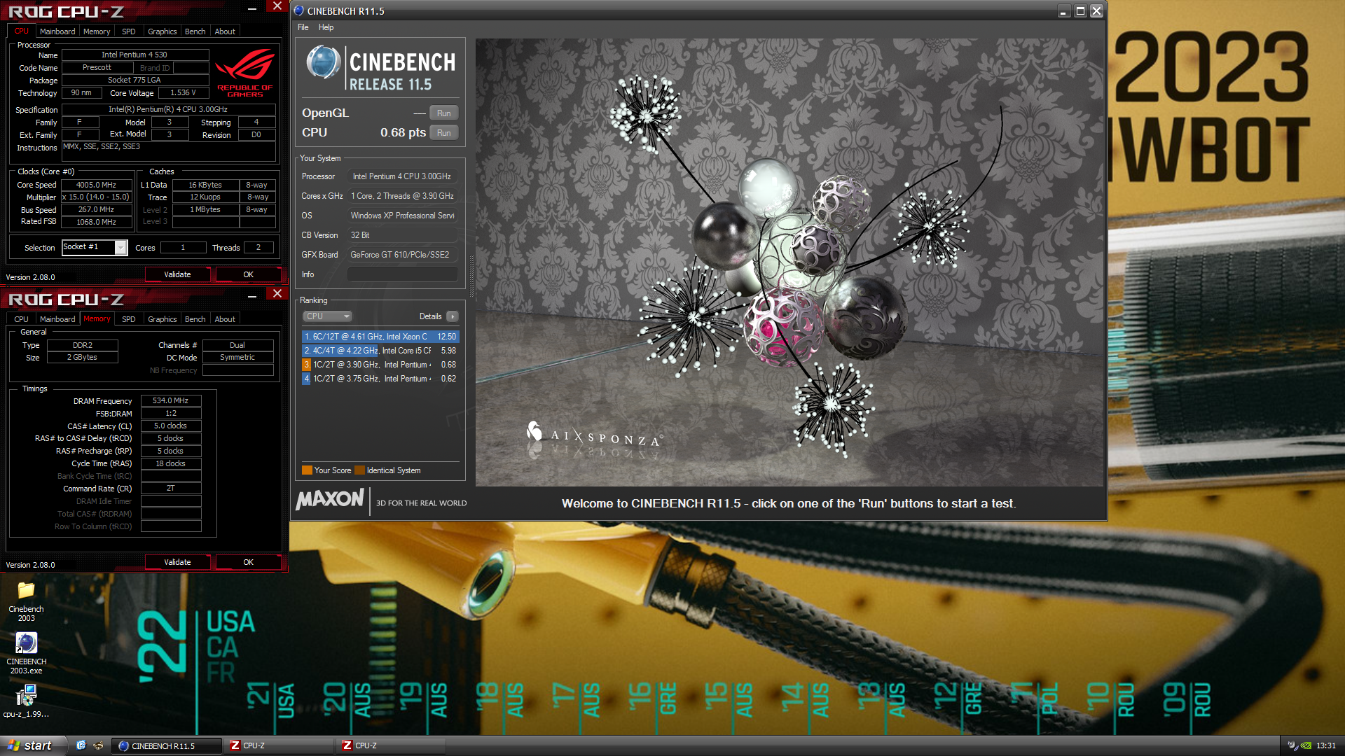
Task: Minimize the top CPU-Z window
Action: pos(252,8)
